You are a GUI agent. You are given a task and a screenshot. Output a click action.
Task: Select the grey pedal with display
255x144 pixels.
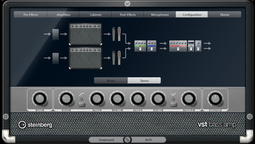(x=191, y=46)
